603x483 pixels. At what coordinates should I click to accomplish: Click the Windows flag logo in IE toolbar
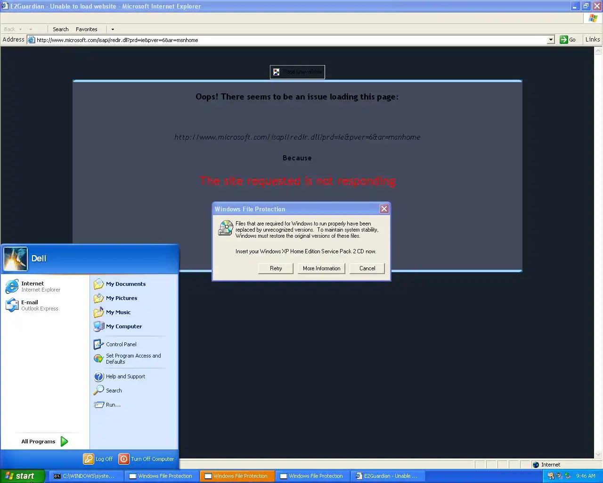(593, 18)
